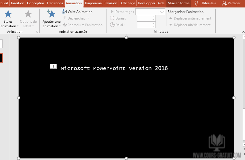Switch to the Conception tab

pyautogui.click(x=35, y=3)
